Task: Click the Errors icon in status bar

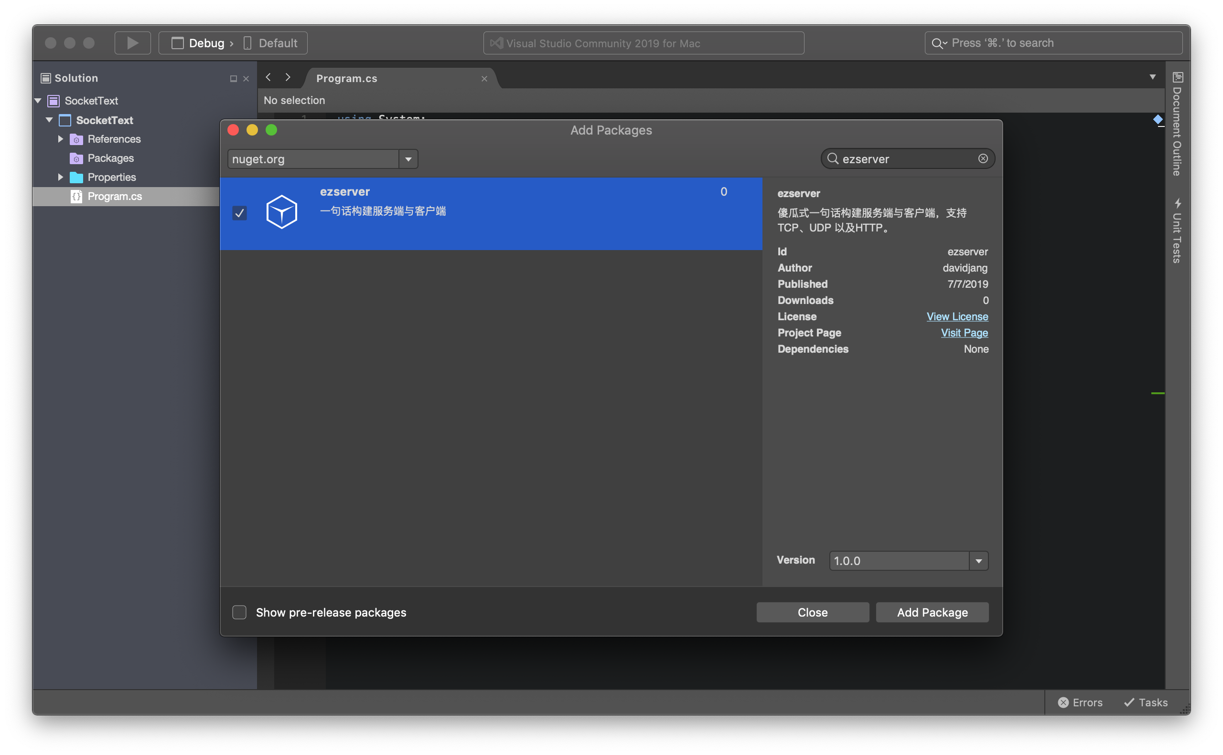Action: click(x=1063, y=703)
